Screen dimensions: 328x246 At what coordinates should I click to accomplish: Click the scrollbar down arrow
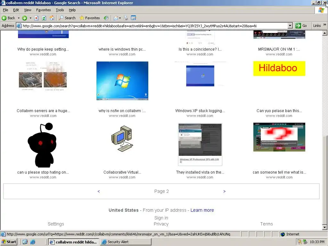(x=324, y=227)
